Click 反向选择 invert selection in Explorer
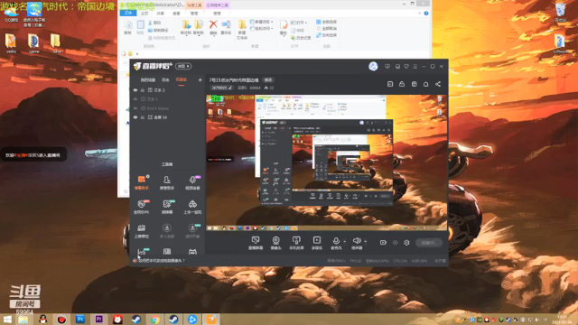 [327, 35]
